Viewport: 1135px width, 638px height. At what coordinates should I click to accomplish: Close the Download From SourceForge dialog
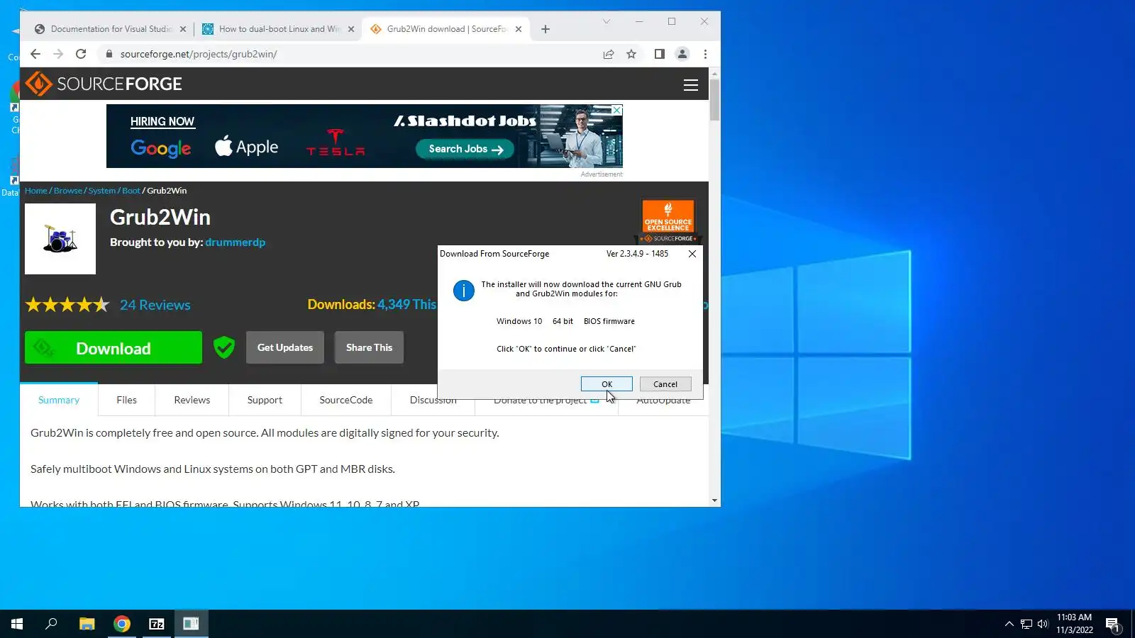(x=692, y=254)
